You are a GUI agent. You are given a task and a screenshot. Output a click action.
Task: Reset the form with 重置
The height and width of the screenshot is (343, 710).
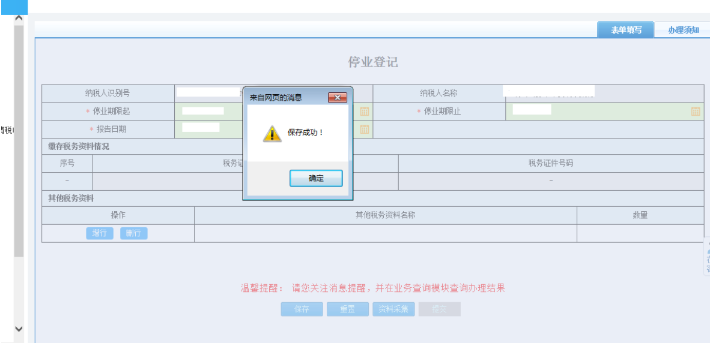(347, 309)
